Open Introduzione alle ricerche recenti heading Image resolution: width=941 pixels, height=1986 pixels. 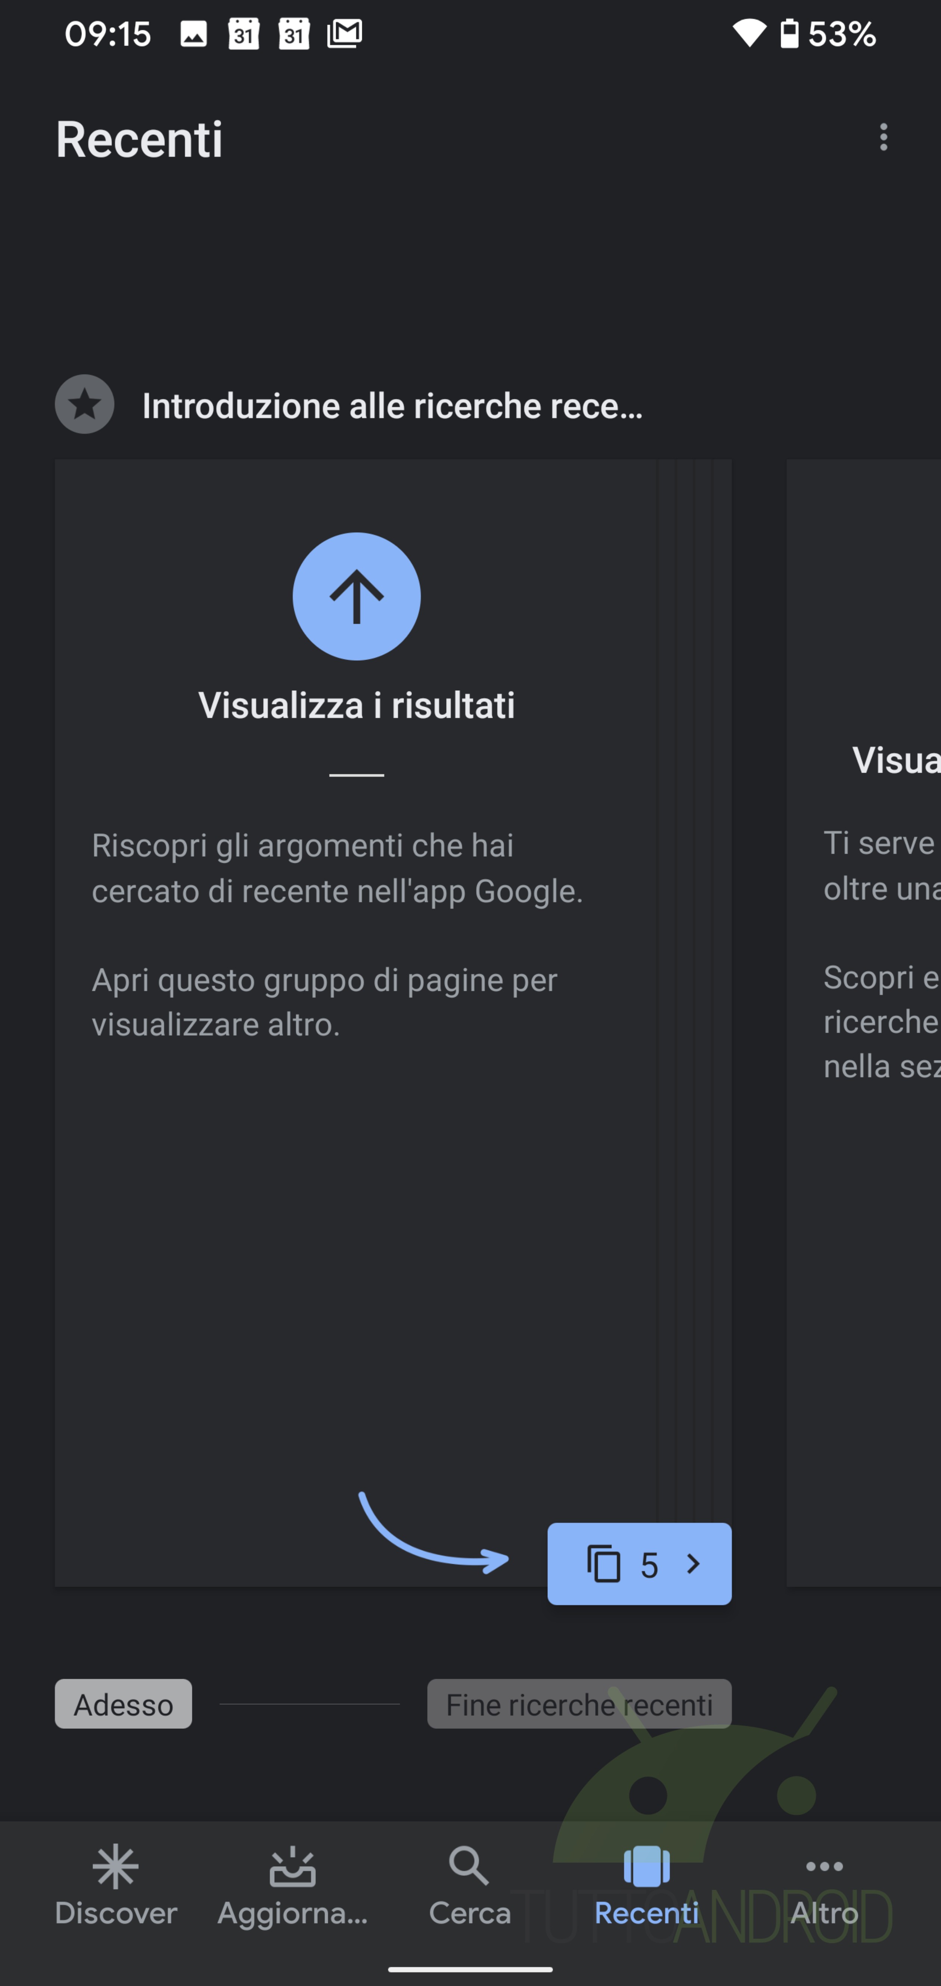392,405
